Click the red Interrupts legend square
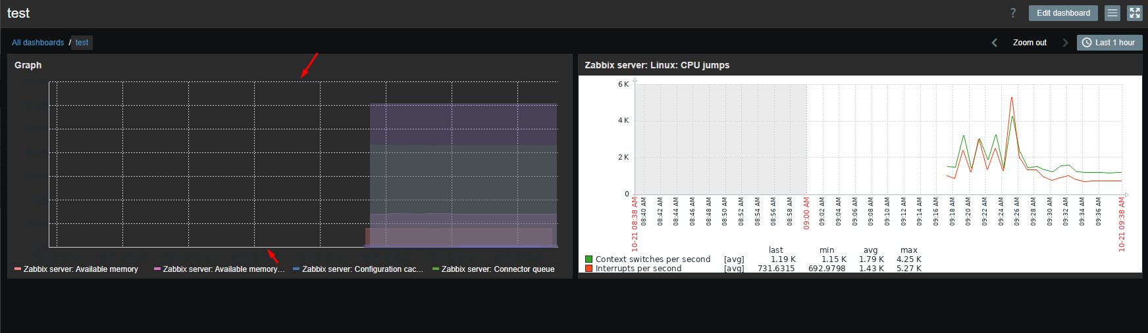This screenshot has height=333, width=1148. tap(589, 269)
